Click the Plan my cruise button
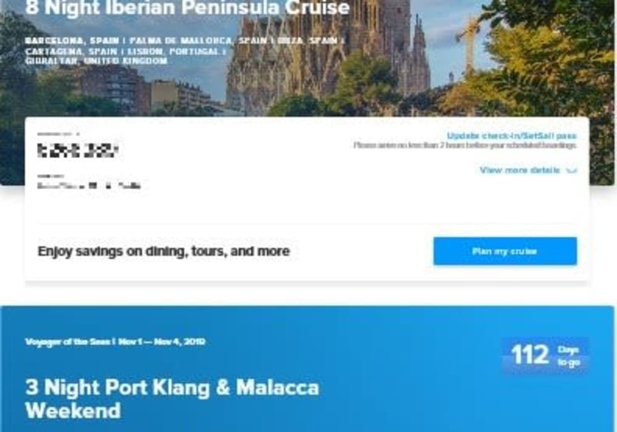Image resolution: width=617 pixels, height=432 pixels. [x=505, y=251]
